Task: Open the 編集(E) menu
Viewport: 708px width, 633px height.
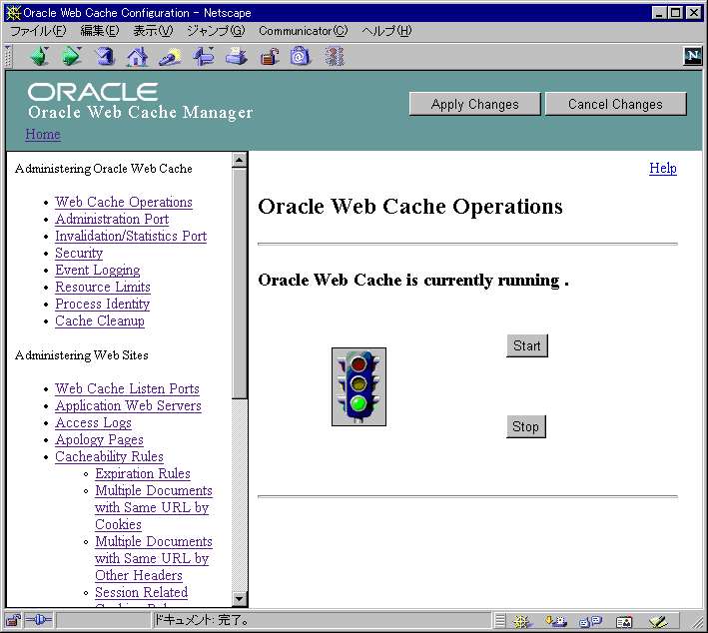Action: pyautogui.click(x=100, y=31)
